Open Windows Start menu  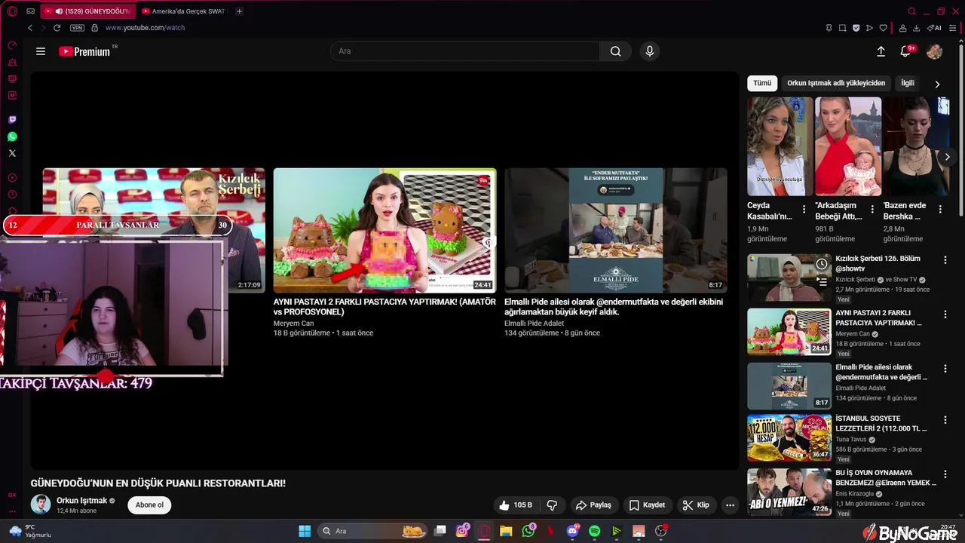click(x=305, y=531)
